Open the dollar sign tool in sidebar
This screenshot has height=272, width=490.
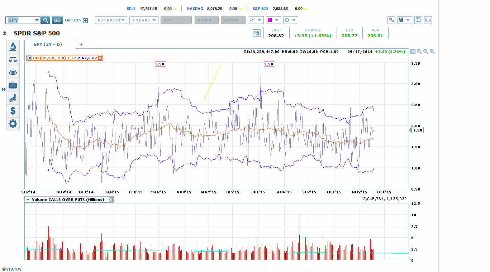click(x=13, y=111)
